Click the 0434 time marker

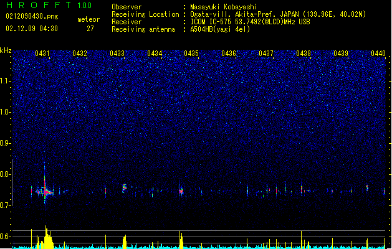[x=155, y=54]
